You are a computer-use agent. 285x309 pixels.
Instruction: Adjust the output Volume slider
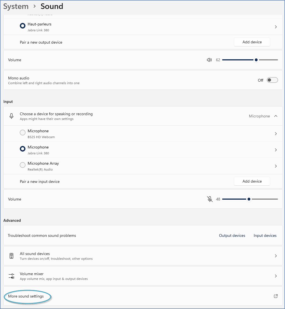[256, 60]
